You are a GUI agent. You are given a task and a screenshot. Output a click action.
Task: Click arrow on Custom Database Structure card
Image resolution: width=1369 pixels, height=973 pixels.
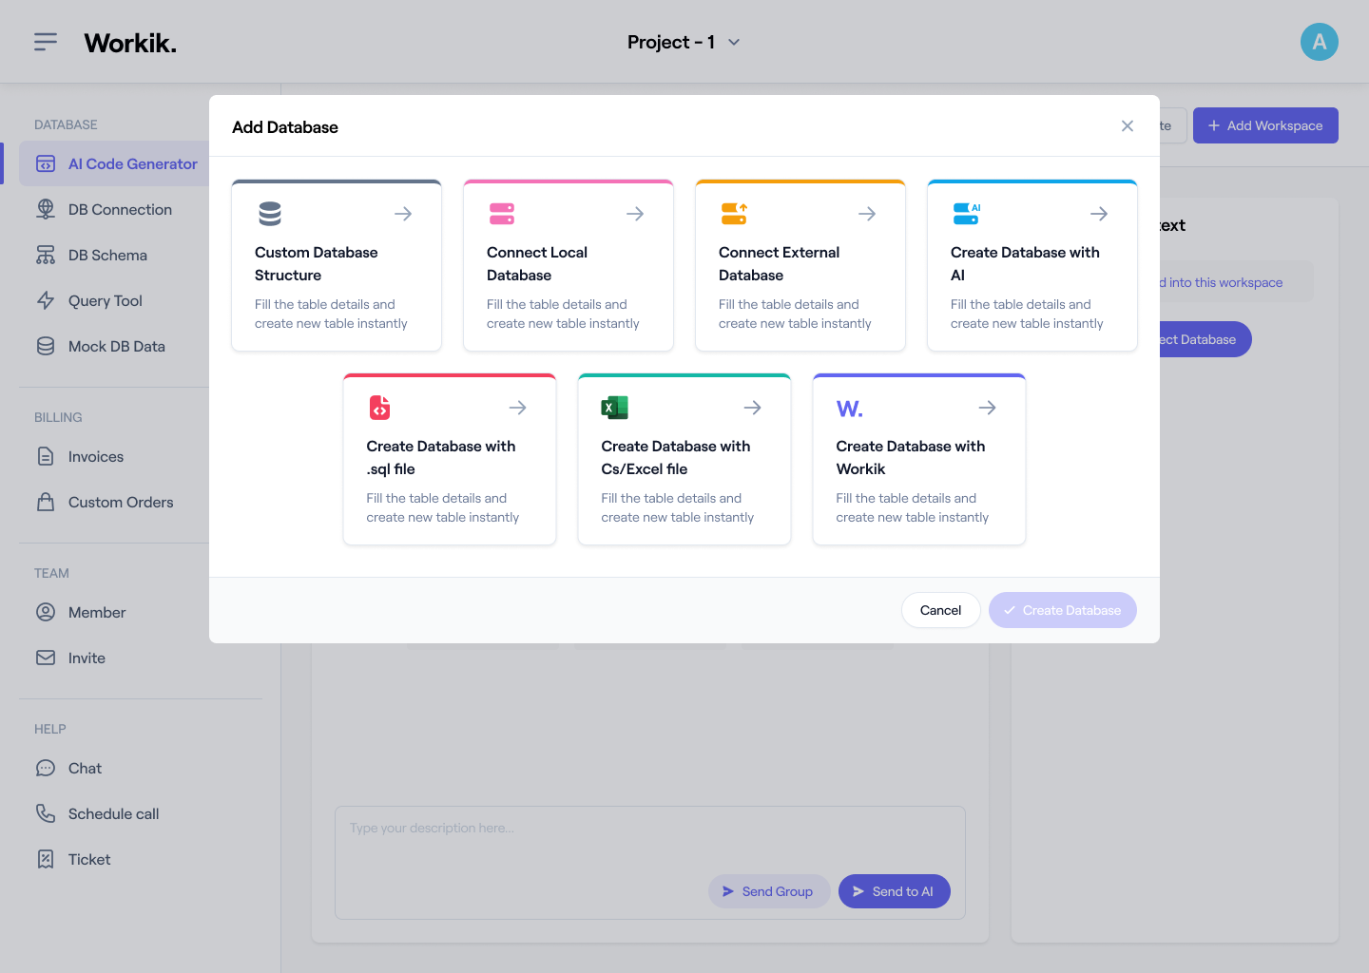(403, 214)
